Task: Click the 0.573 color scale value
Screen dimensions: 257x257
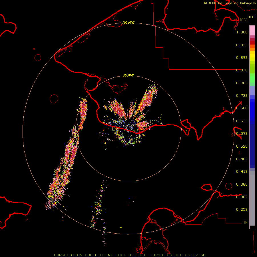Action: (242, 134)
